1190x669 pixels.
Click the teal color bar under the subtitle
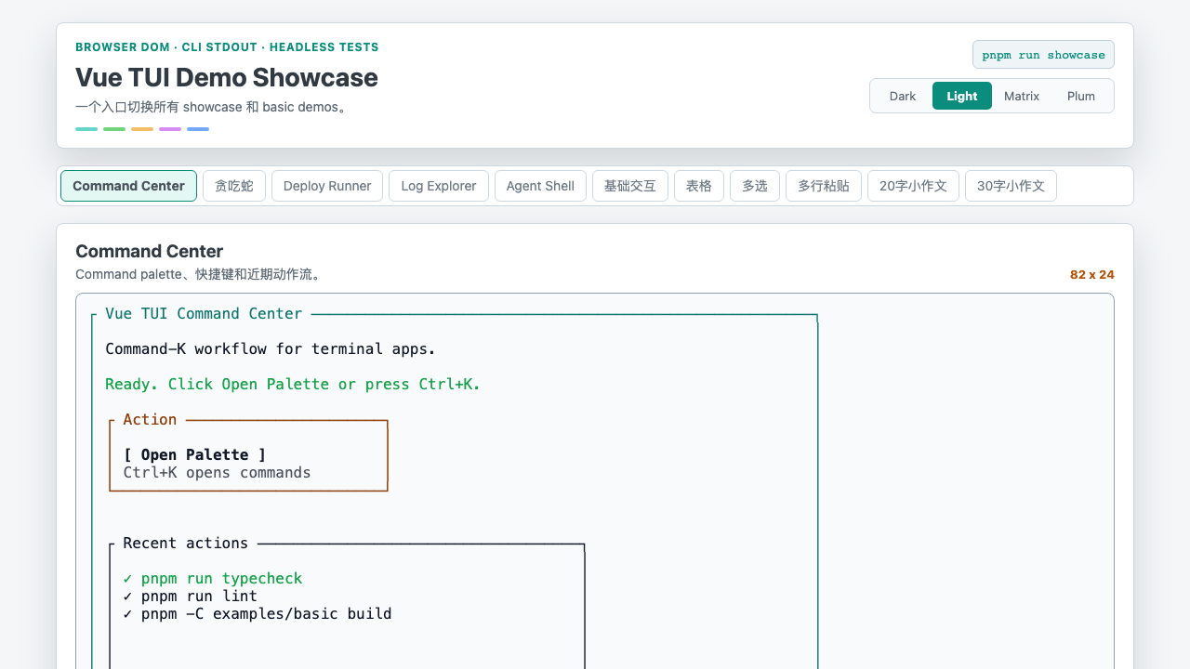click(x=86, y=129)
